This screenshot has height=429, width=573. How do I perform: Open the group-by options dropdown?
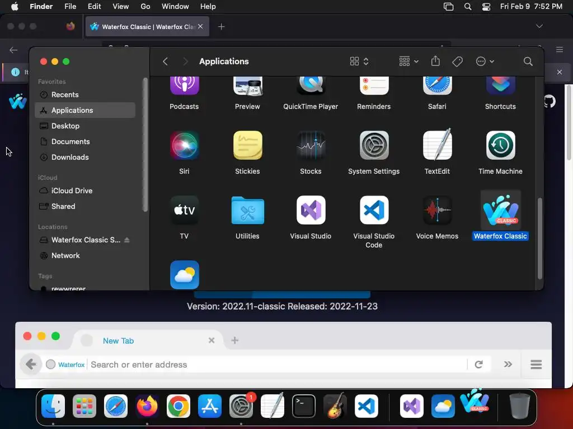pos(408,61)
